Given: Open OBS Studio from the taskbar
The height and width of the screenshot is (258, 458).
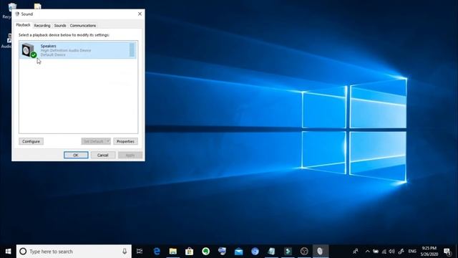Looking at the screenshot, I should tap(304, 252).
